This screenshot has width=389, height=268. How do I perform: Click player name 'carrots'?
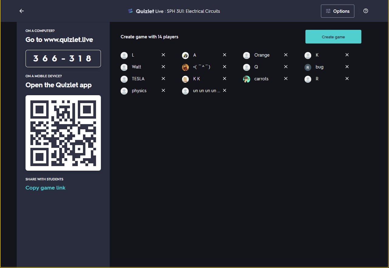click(x=261, y=79)
